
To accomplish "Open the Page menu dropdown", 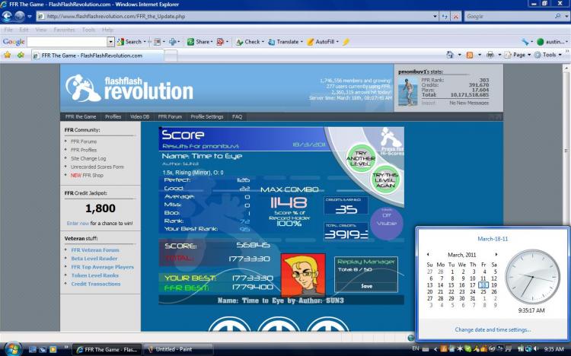I will point(516,55).
